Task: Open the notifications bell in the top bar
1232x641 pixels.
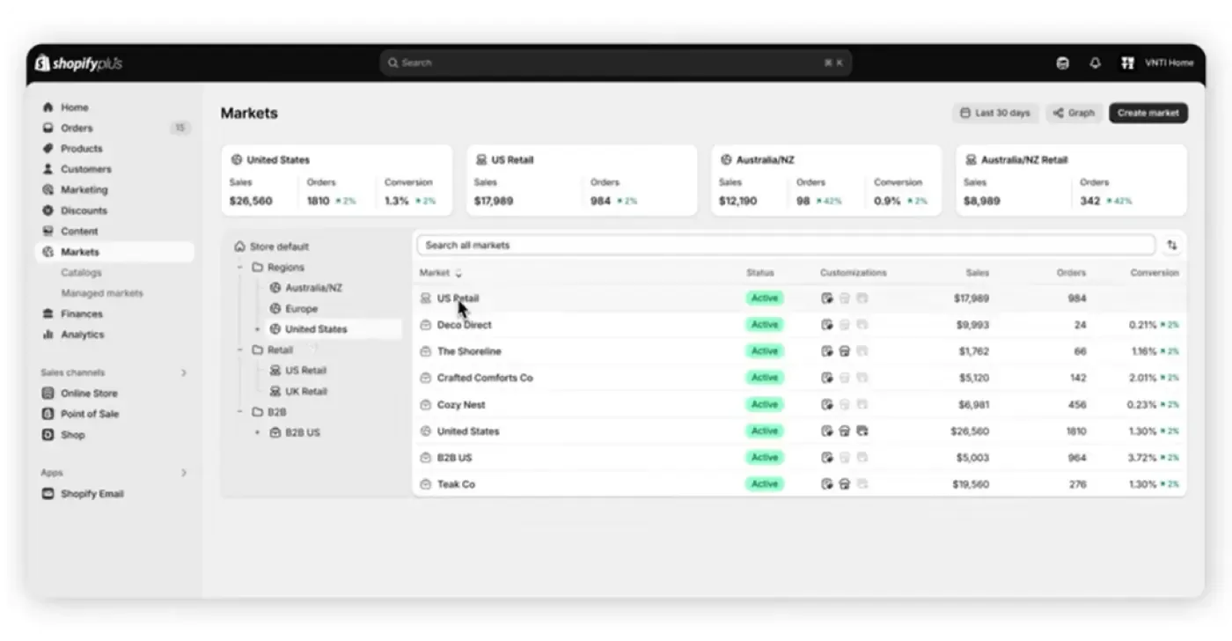Action: click(x=1095, y=63)
